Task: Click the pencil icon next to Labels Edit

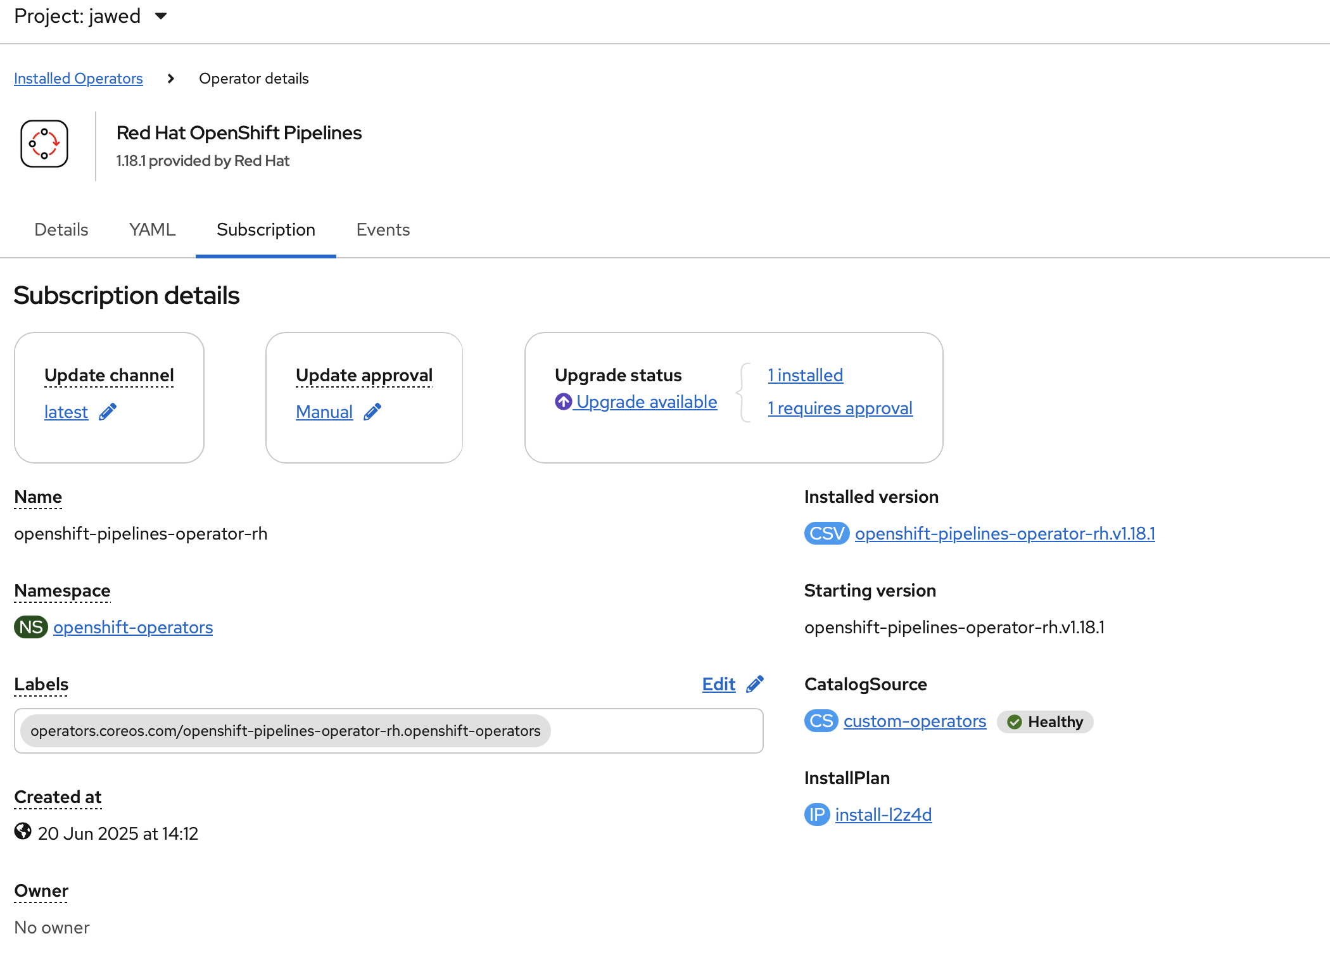Action: [755, 685]
